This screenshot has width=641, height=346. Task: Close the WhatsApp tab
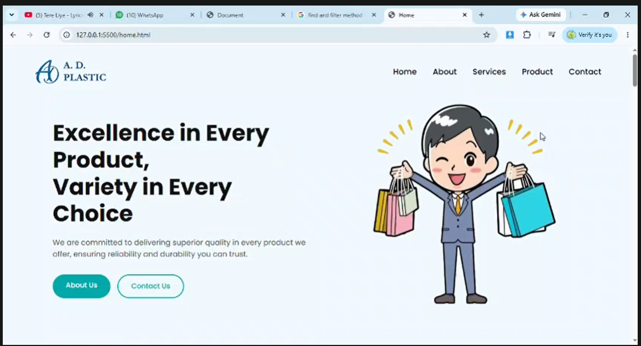click(x=192, y=15)
